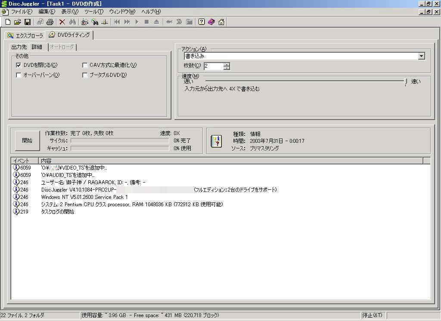Click the 開始 start button
Screen dimensions: 441x321
tap(27, 141)
